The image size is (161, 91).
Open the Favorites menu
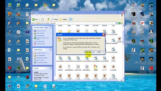tap(47, 16)
